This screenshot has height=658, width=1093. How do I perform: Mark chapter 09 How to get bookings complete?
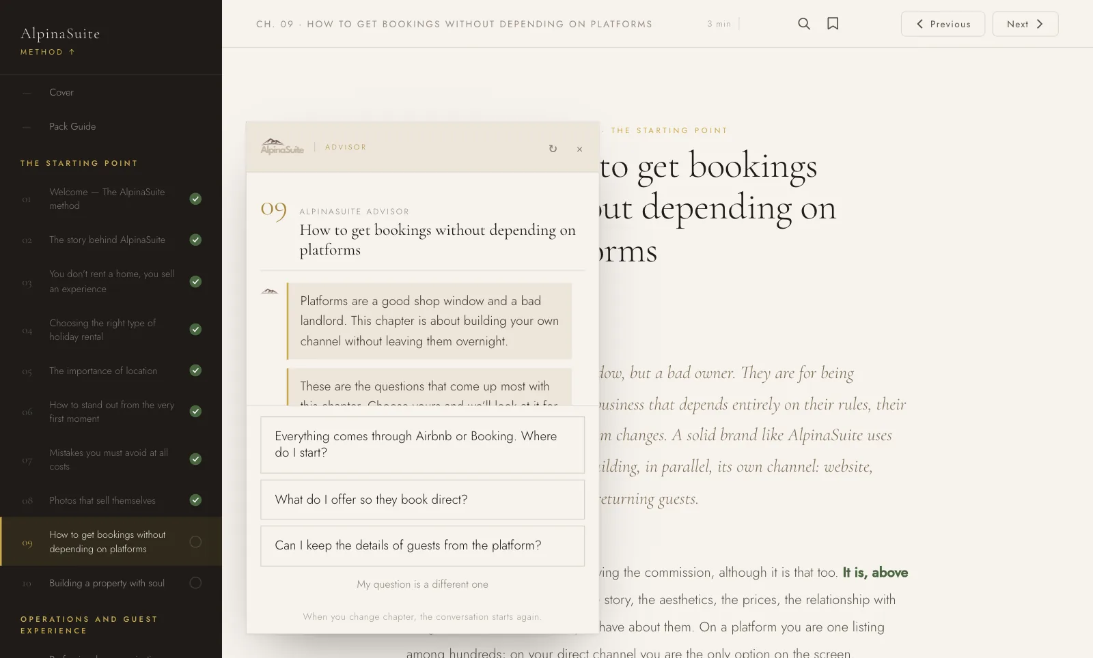[x=195, y=541]
